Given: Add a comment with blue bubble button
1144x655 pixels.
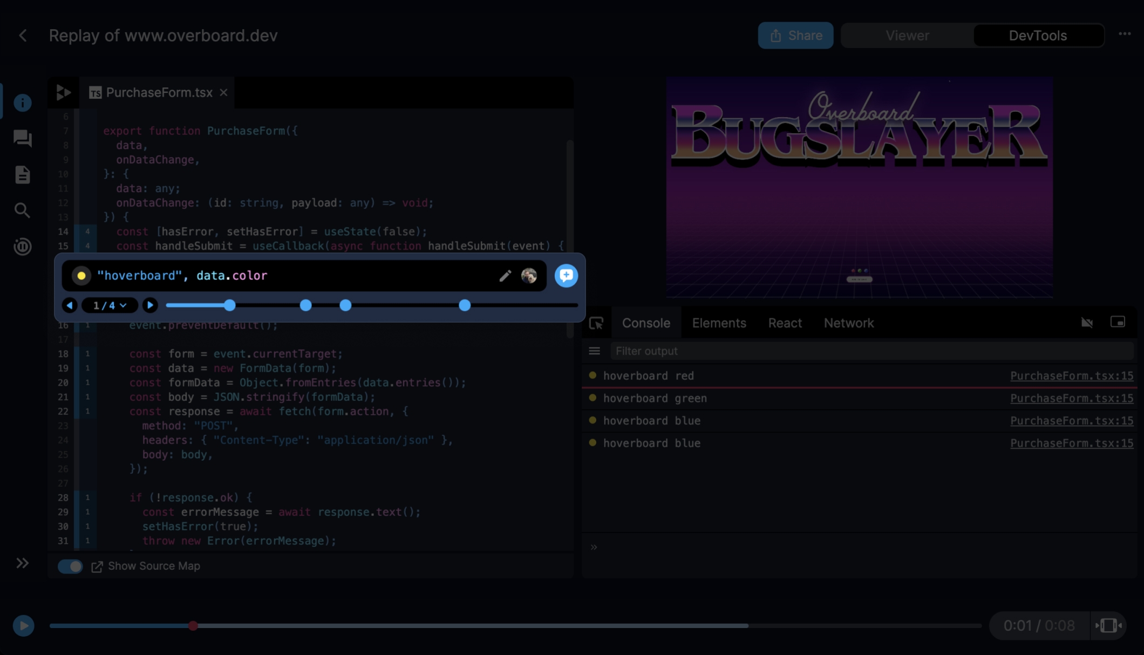Looking at the screenshot, I should pyautogui.click(x=566, y=276).
